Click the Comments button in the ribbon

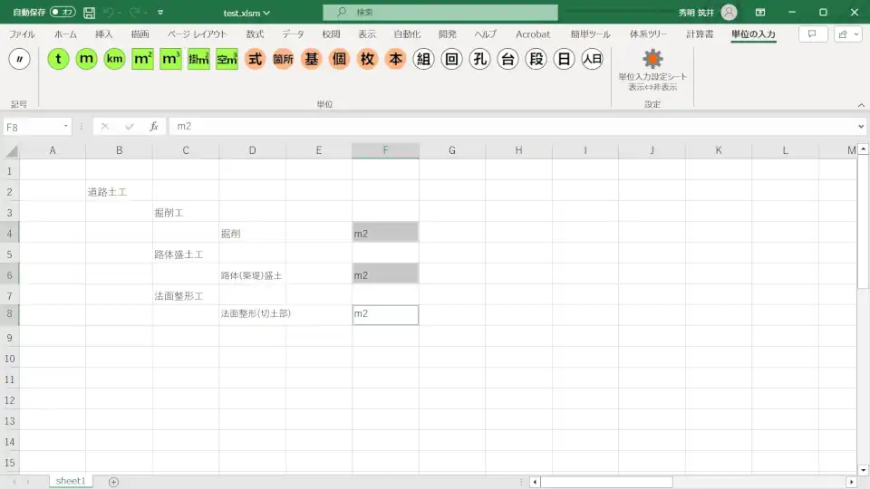pos(813,34)
